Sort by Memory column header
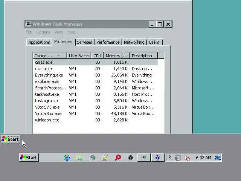This screenshot has height=181, width=241. [x=116, y=56]
